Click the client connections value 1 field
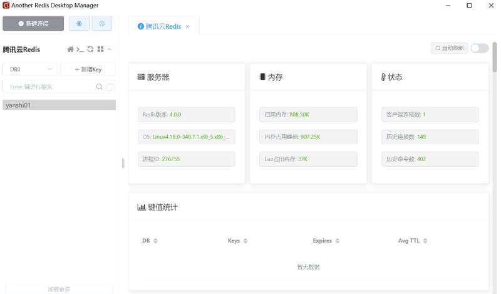The width and height of the screenshot is (501, 294). point(430,115)
